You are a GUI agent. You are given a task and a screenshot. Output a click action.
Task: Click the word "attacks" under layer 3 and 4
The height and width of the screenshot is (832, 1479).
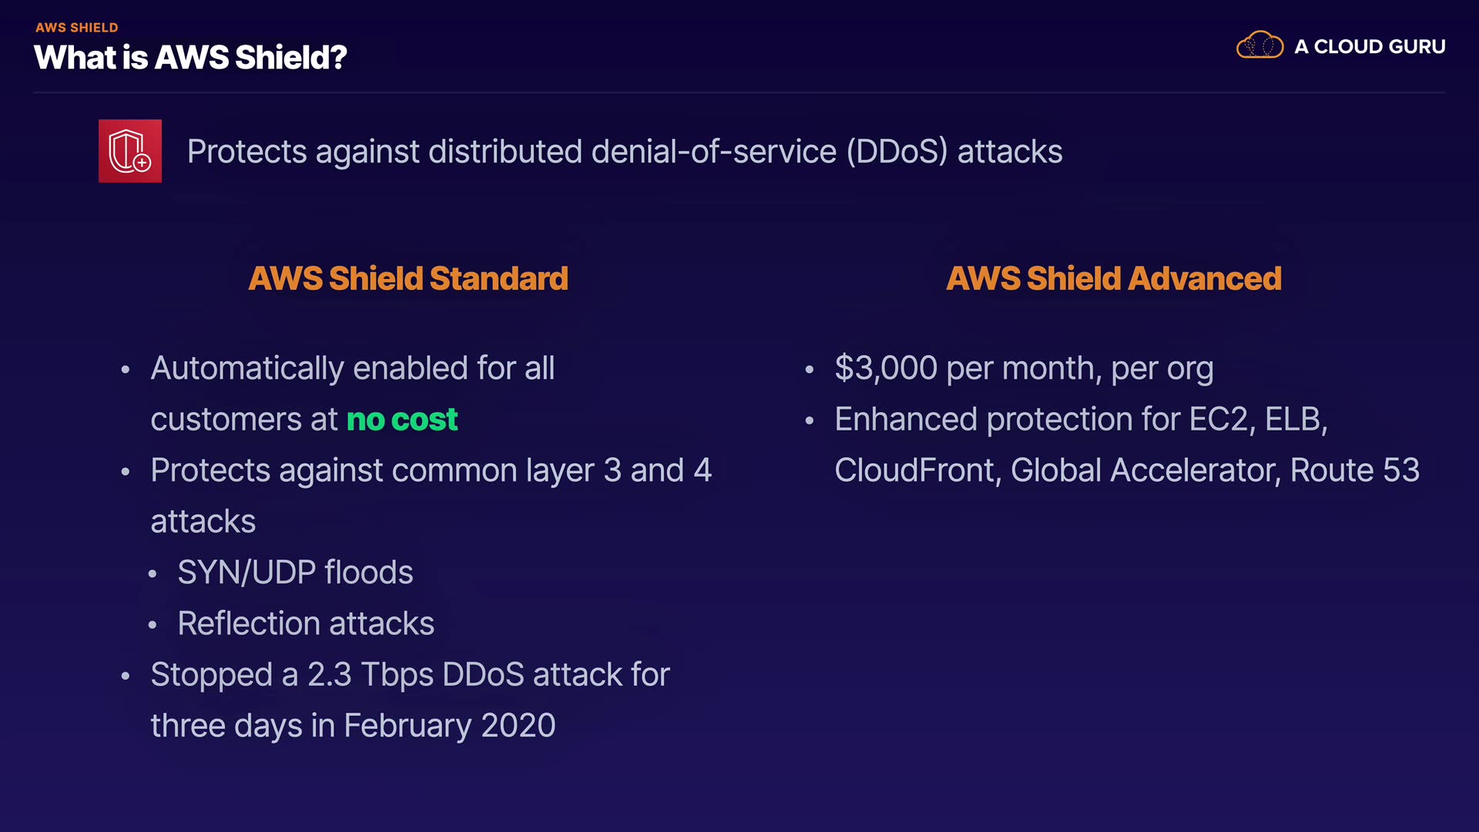(x=203, y=522)
